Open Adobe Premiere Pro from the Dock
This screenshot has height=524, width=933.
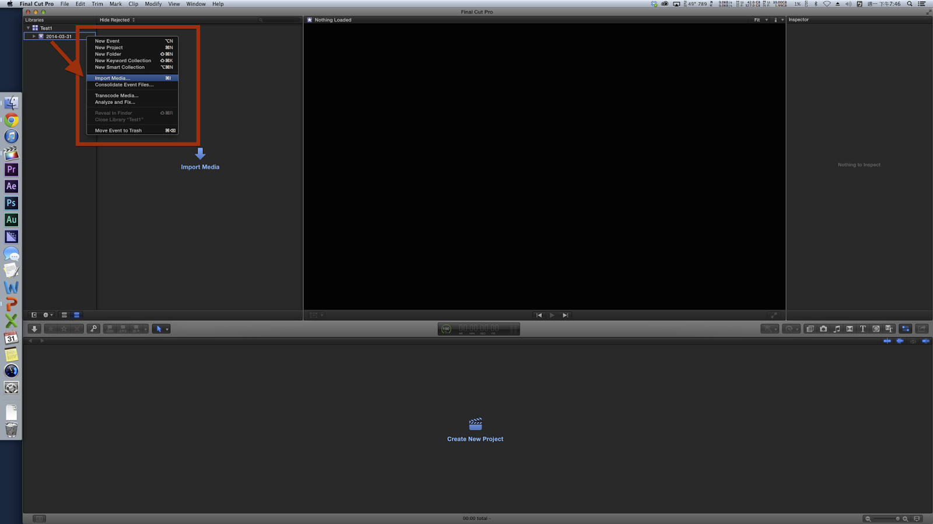(x=11, y=169)
